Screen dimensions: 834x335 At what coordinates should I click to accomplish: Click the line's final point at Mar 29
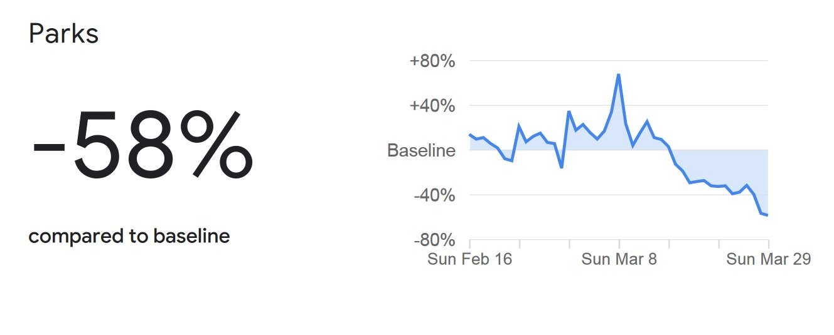point(767,215)
